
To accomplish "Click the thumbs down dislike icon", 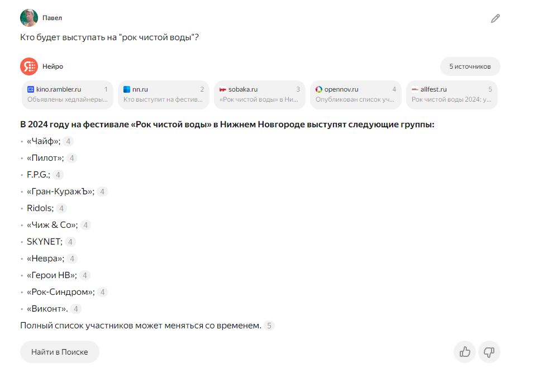I will click(489, 352).
